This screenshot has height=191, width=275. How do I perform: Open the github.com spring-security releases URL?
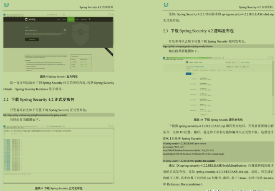point(188,46)
